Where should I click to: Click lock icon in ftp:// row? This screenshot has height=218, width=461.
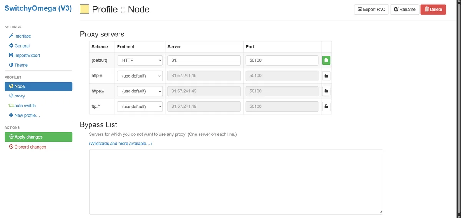326,106
